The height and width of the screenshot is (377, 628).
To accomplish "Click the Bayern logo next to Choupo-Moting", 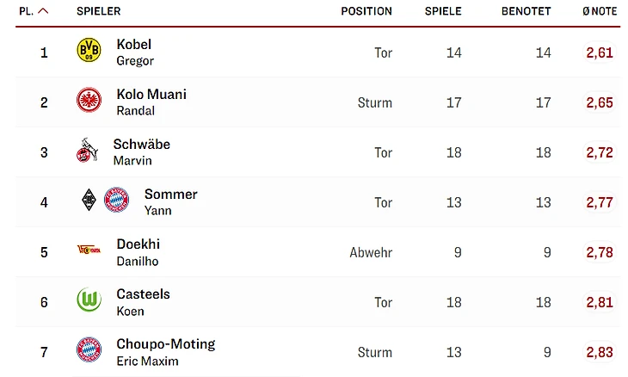I will pos(89,350).
